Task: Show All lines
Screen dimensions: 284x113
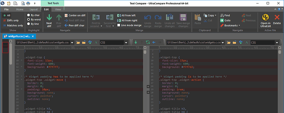Action: [6, 15]
